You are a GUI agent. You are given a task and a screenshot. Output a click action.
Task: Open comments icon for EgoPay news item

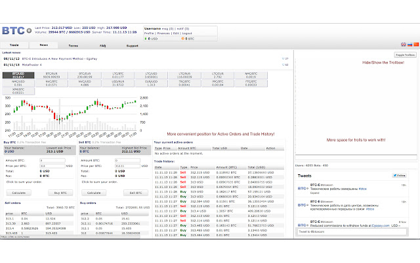click(x=283, y=59)
